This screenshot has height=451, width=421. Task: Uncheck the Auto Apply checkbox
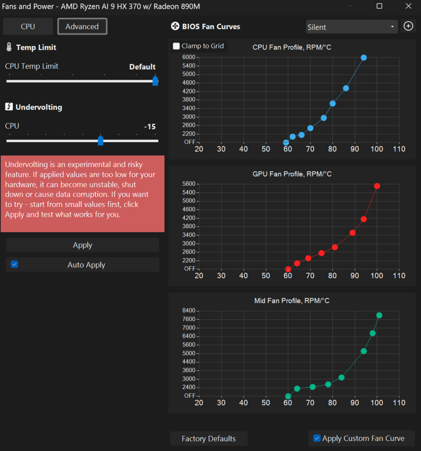point(15,264)
